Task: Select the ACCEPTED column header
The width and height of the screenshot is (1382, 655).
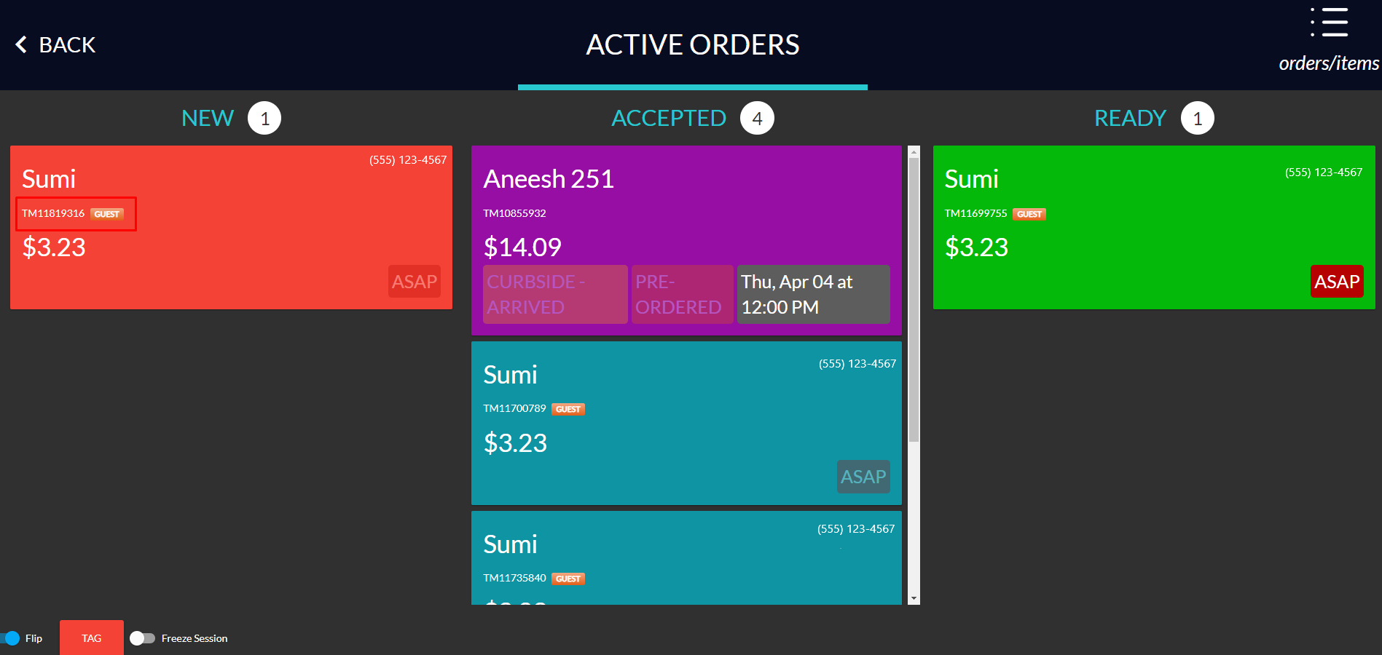Action: pos(669,118)
